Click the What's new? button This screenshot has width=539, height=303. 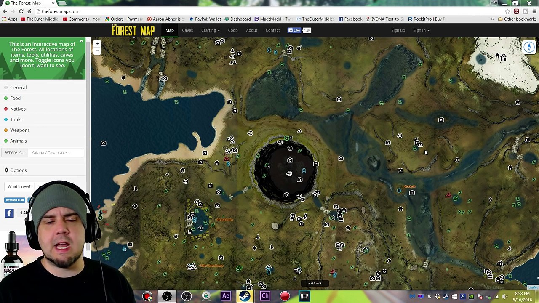pyautogui.click(x=19, y=186)
